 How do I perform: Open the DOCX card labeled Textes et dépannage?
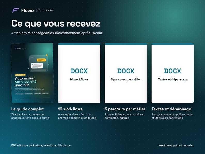click(x=172, y=73)
